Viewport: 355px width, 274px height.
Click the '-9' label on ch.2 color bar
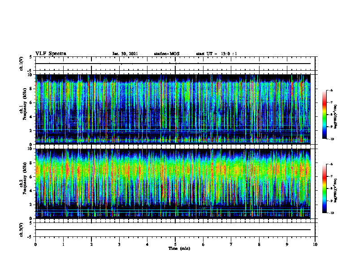coord(331,201)
